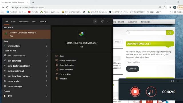Click the Join Us button

click(x=132, y=69)
